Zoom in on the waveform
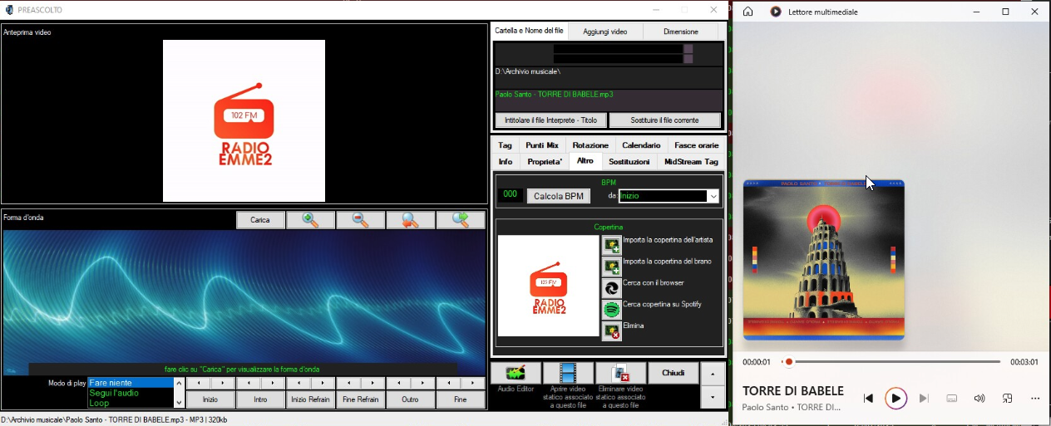The width and height of the screenshot is (1051, 426). click(x=311, y=220)
